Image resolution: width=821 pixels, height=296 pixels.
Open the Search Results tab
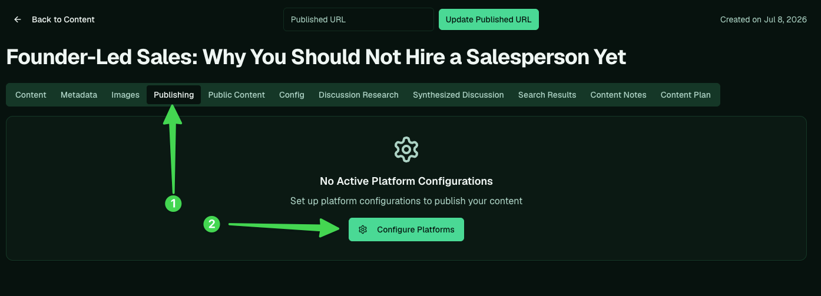547,95
